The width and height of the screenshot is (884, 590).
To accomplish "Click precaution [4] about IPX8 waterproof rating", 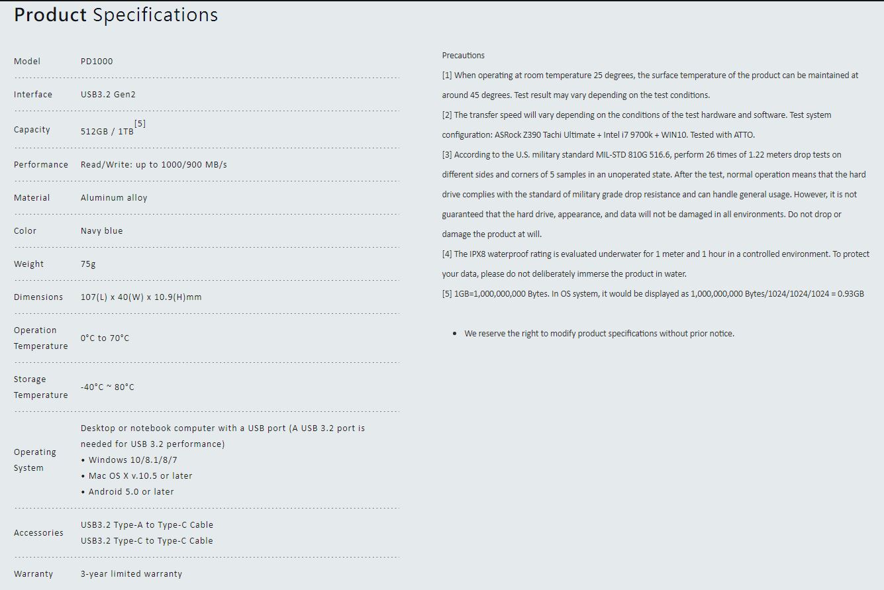I will (656, 264).
